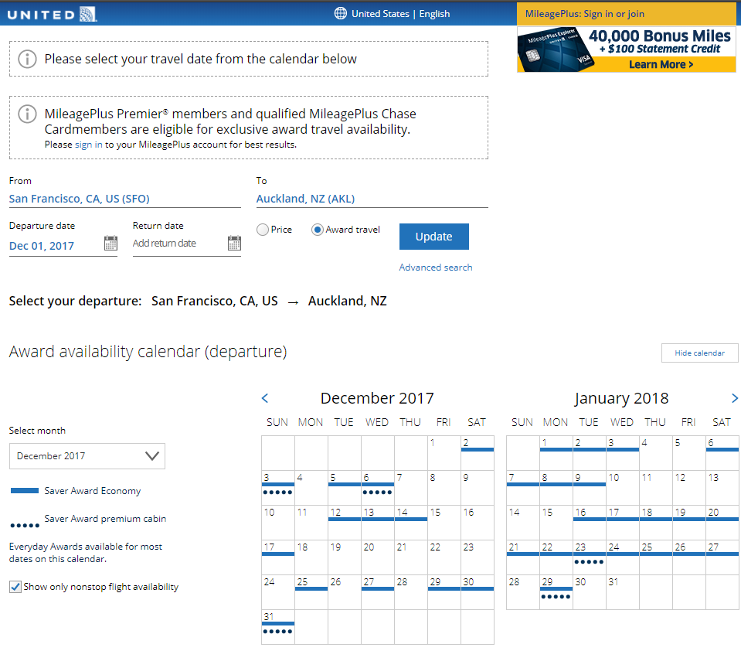Select December 31 in calendar
This screenshot has height=651, width=741.
(278, 626)
